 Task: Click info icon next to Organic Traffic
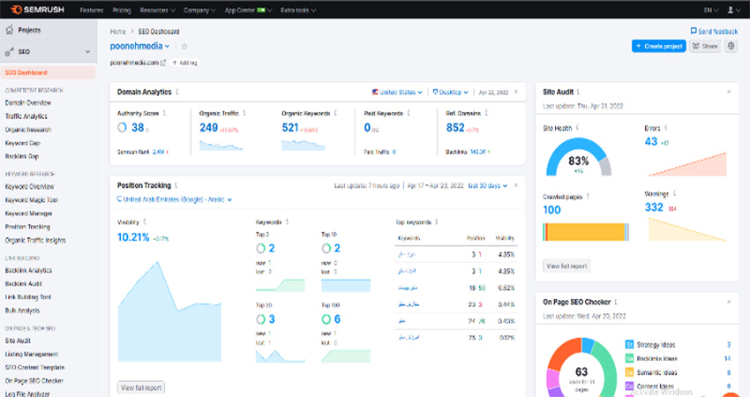[244, 113]
